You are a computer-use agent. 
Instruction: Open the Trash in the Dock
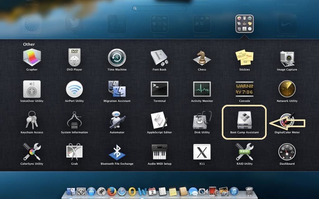tap(249, 192)
